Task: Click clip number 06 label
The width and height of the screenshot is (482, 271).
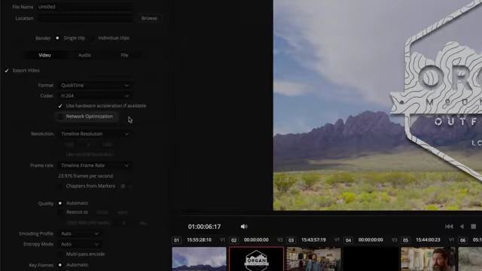Action: pyautogui.click(x=462, y=240)
